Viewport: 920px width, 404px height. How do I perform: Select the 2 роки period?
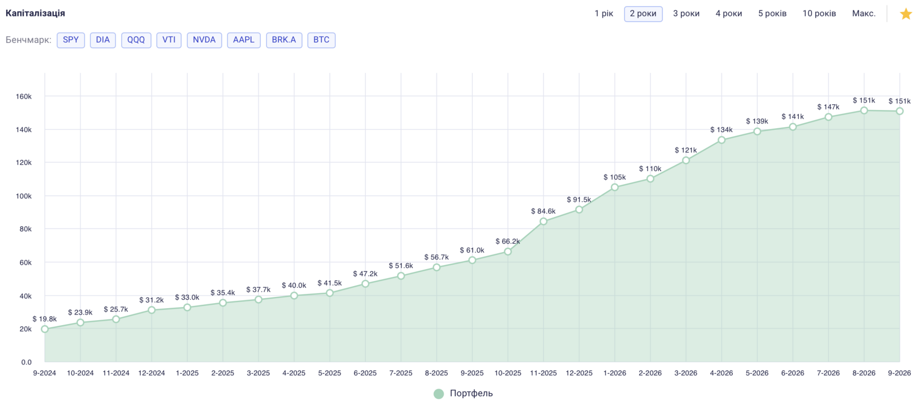[x=643, y=14]
